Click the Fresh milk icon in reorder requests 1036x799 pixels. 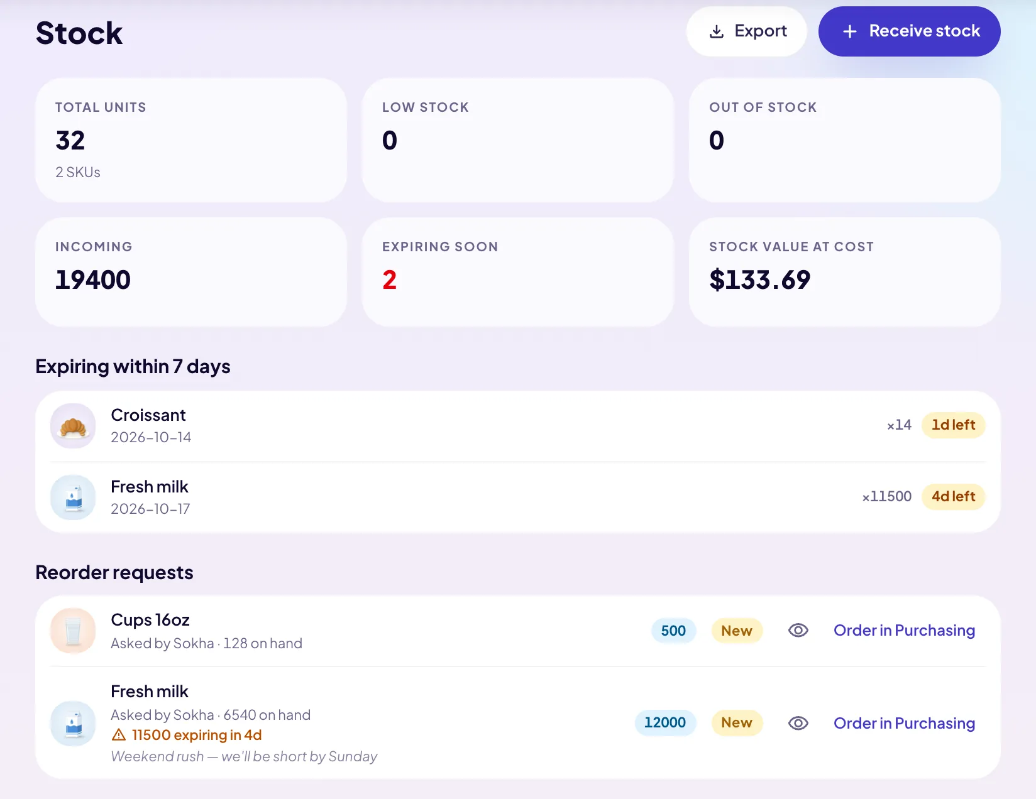(x=73, y=724)
